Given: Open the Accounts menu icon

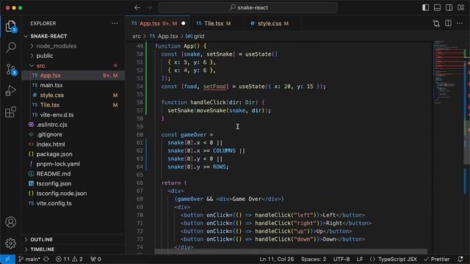Looking at the screenshot, I should [11, 222].
